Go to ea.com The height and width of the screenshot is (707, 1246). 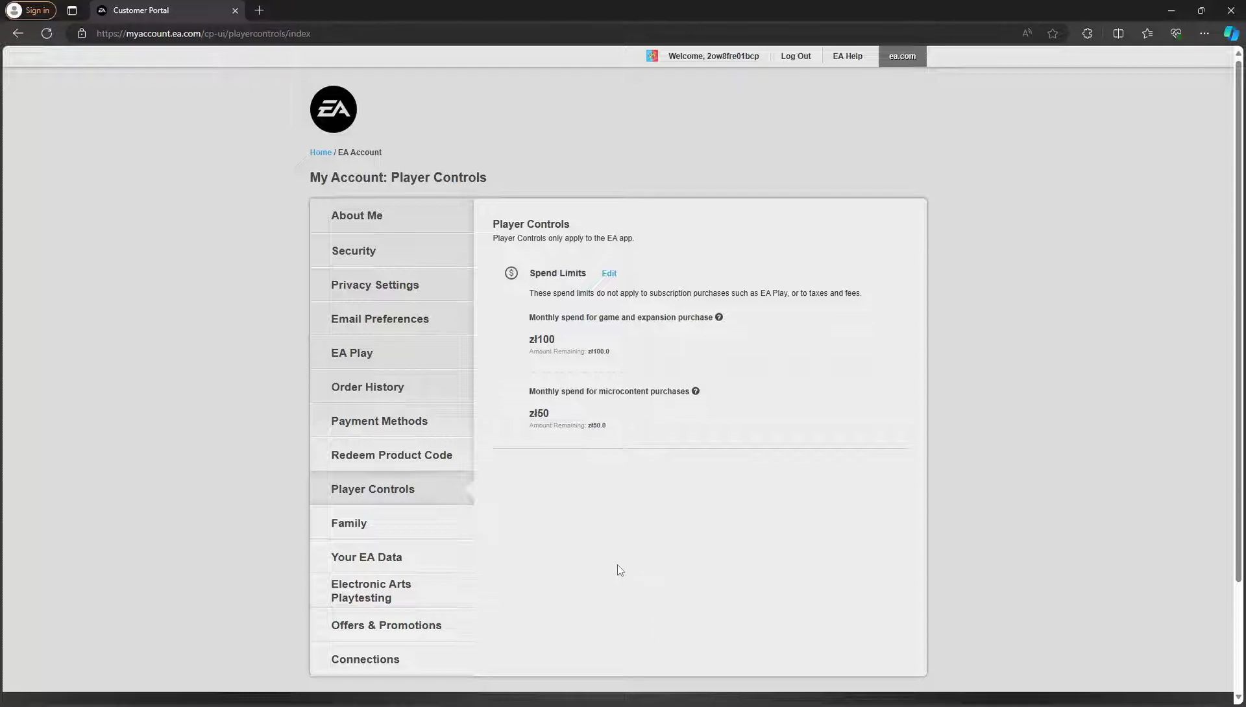[x=902, y=56]
